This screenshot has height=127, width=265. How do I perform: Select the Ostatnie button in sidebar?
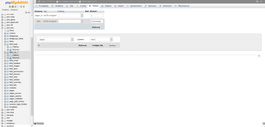point(6,10)
